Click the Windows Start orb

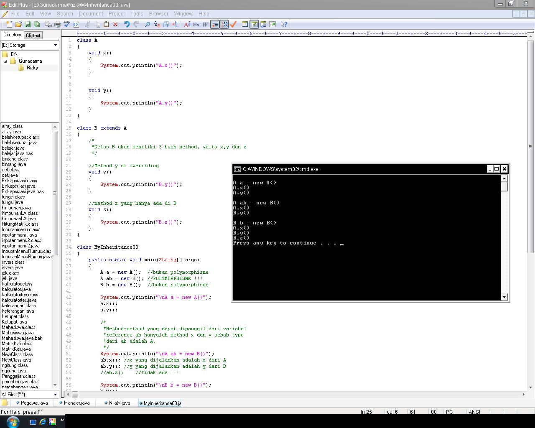click(x=13, y=422)
